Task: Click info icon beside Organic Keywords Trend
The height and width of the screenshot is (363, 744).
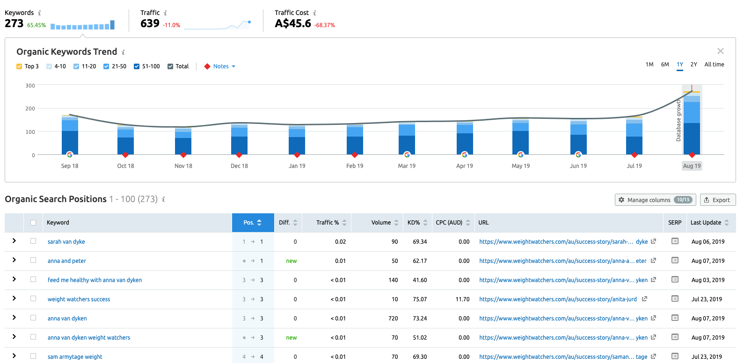Action: (123, 52)
